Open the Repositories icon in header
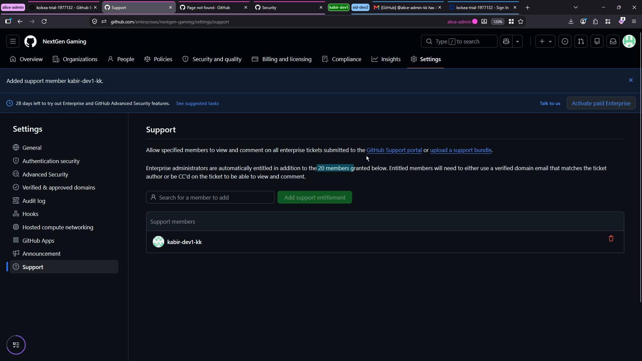The image size is (642, 361). click(x=597, y=41)
